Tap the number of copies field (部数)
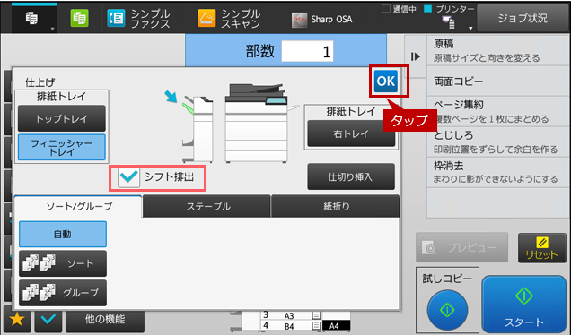Image resolution: width=571 pixels, height=335 pixels. pyautogui.click(x=307, y=51)
